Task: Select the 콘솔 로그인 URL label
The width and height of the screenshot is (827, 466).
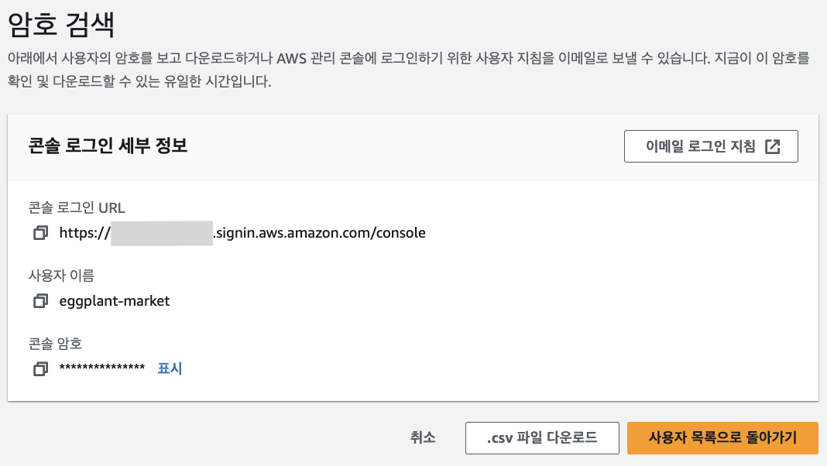Action: [x=76, y=207]
